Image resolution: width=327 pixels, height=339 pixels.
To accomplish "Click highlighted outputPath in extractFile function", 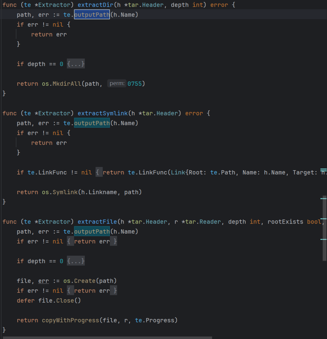I will tap(92, 231).
